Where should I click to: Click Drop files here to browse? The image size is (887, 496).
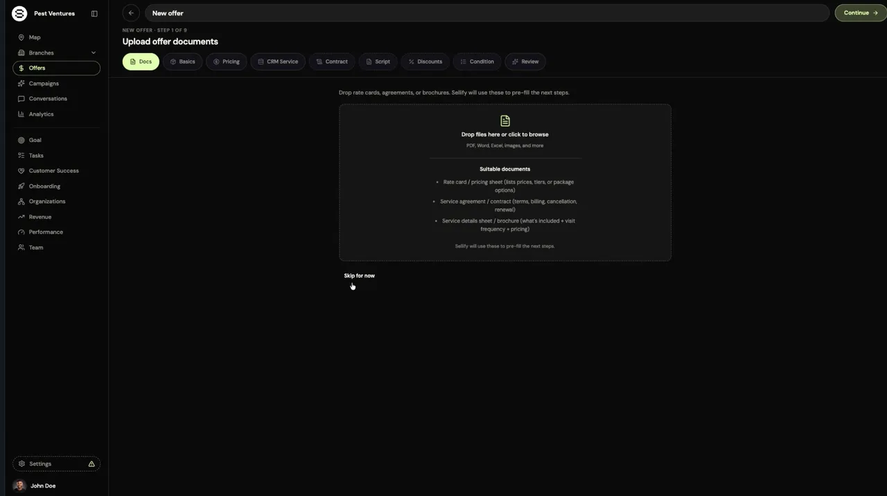[x=505, y=135]
